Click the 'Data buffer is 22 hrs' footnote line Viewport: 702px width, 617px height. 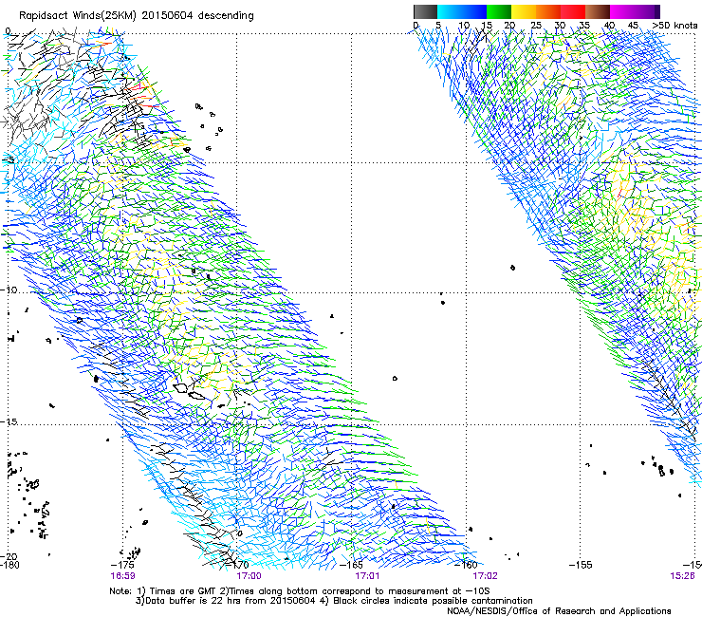coord(334,601)
